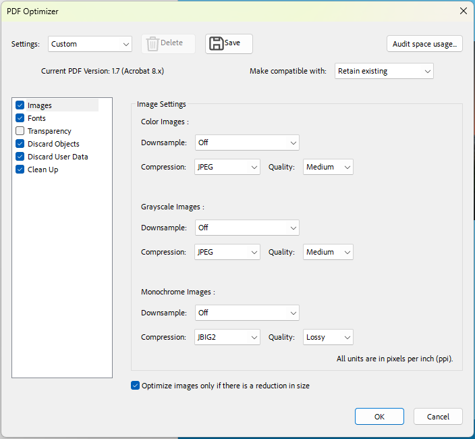Select the Clean Up panel
Screen dimensions: 475x439
point(43,170)
